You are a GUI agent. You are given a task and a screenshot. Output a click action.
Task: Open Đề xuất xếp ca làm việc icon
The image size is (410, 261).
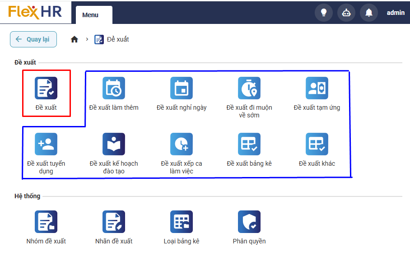(x=182, y=144)
